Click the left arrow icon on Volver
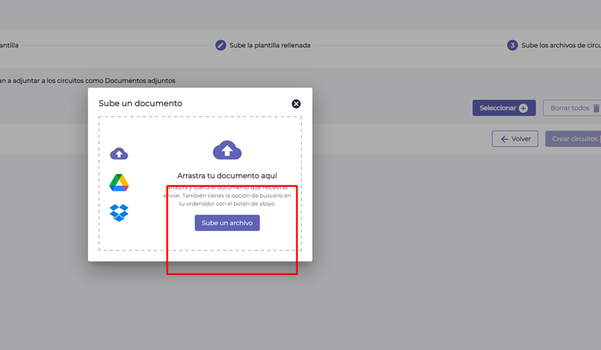The height and width of the screenshot is (350, 601). pos(505,139)
